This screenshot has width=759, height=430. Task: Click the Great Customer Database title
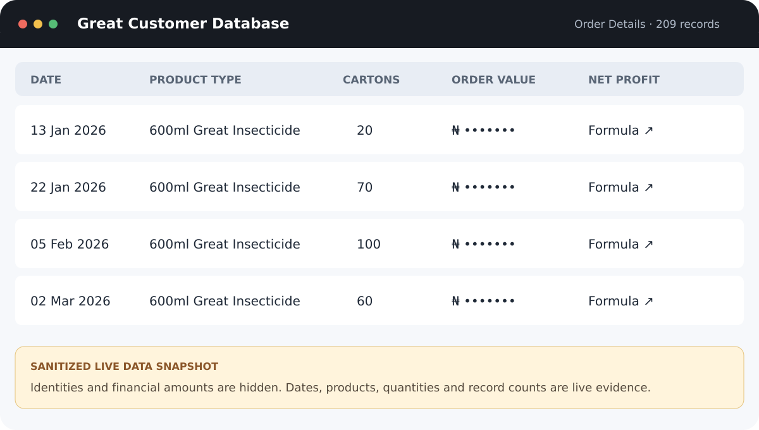pyautogui.click(x=183, y=23)
